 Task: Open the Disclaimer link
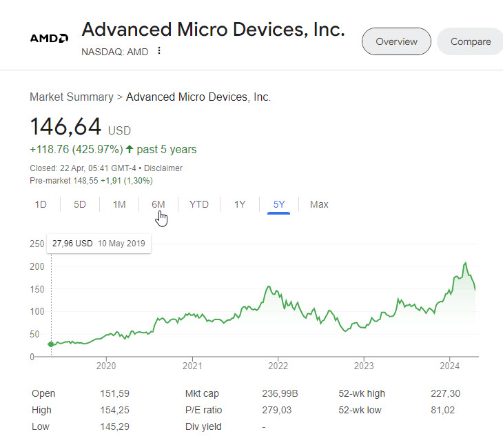163,168
